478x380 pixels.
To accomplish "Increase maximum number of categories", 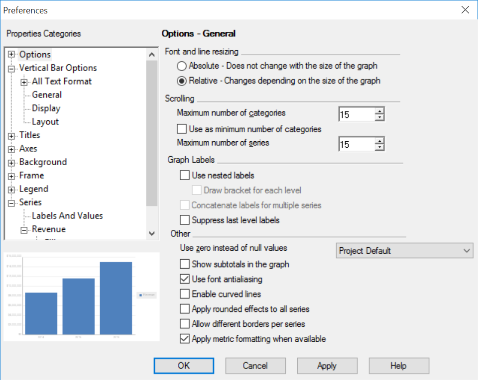I will click(x=380, y=111).
